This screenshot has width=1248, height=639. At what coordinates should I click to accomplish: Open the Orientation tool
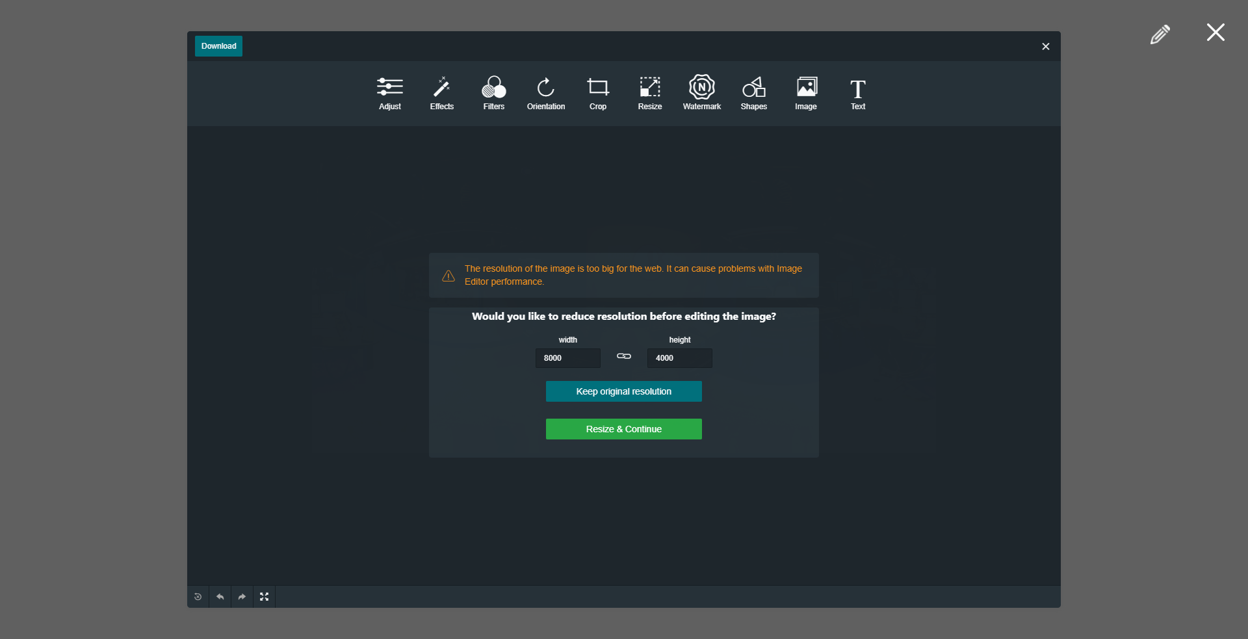point(545,93)
